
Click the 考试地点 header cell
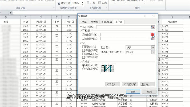pyautogui.click(x=172, y=22)
